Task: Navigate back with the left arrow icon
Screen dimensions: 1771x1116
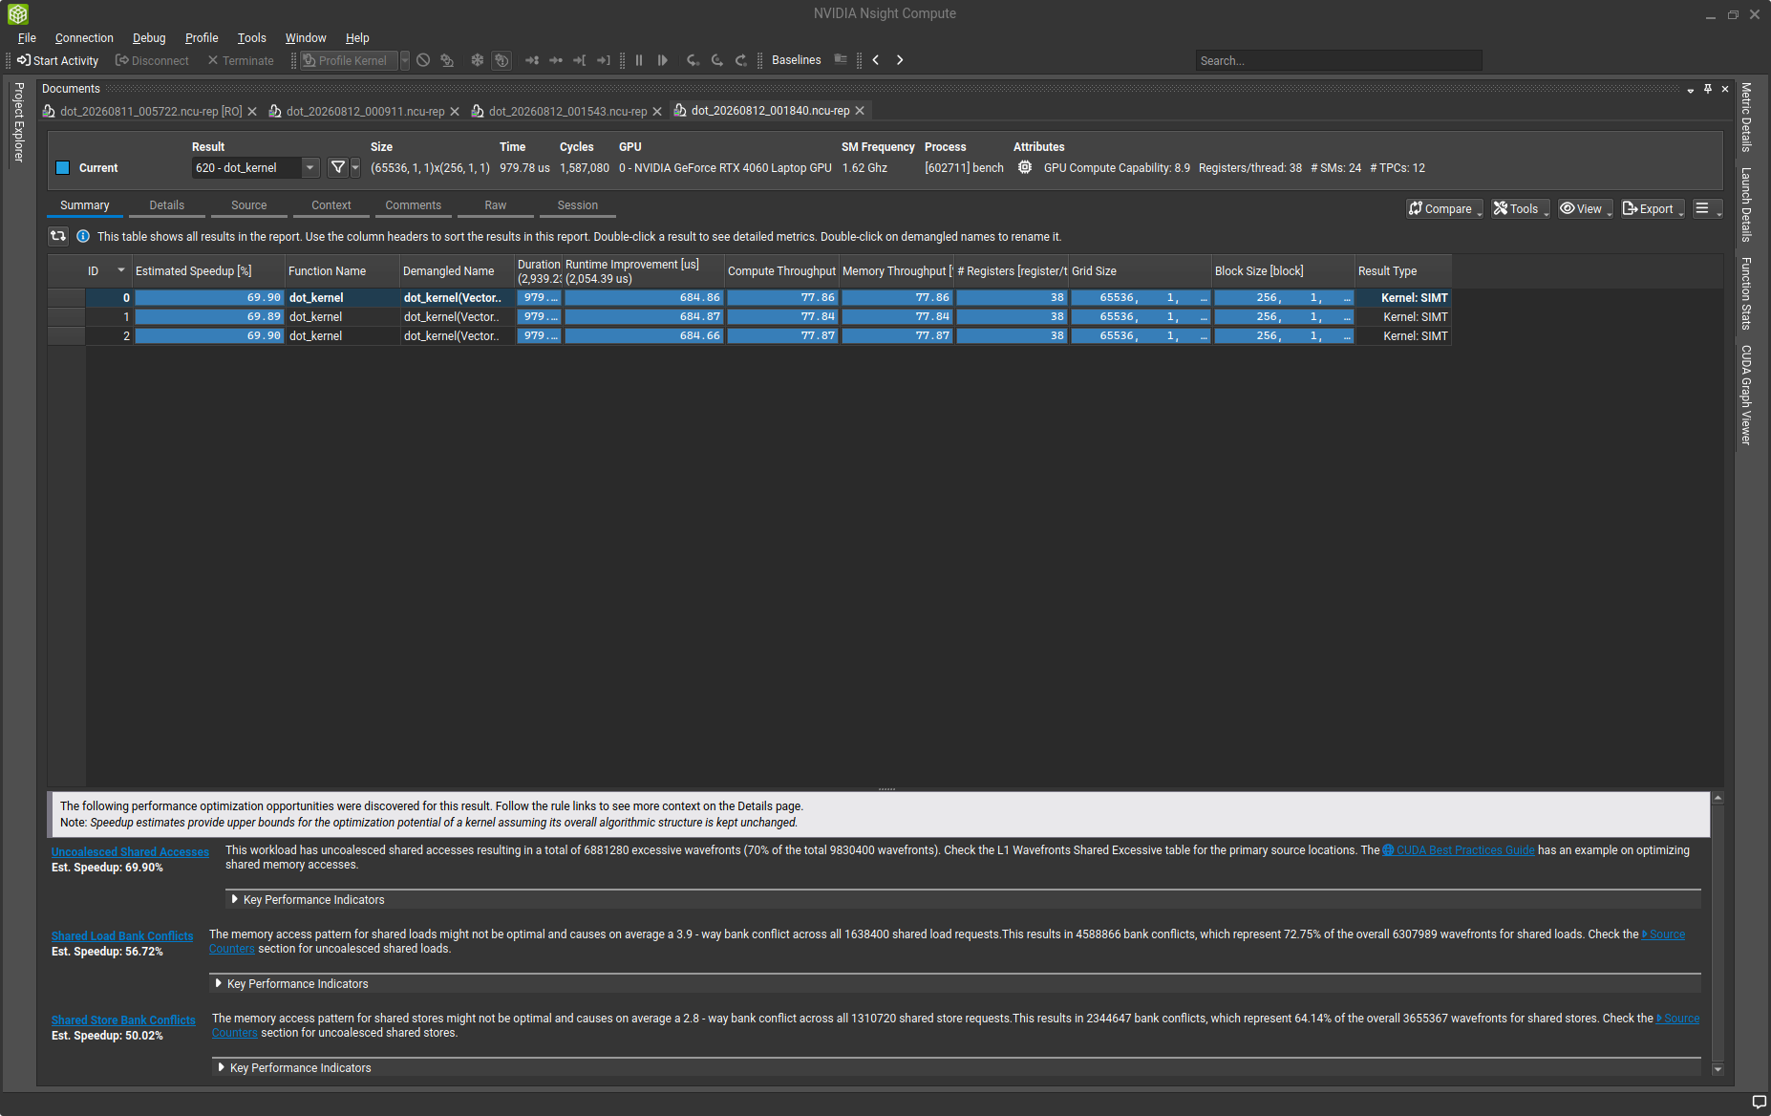Action: (x=875, y=60)
